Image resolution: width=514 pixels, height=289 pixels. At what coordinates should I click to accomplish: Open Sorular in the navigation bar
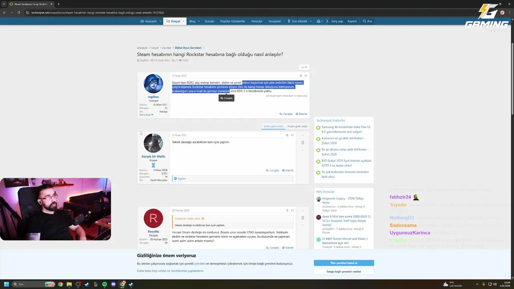tap(210, 21)
